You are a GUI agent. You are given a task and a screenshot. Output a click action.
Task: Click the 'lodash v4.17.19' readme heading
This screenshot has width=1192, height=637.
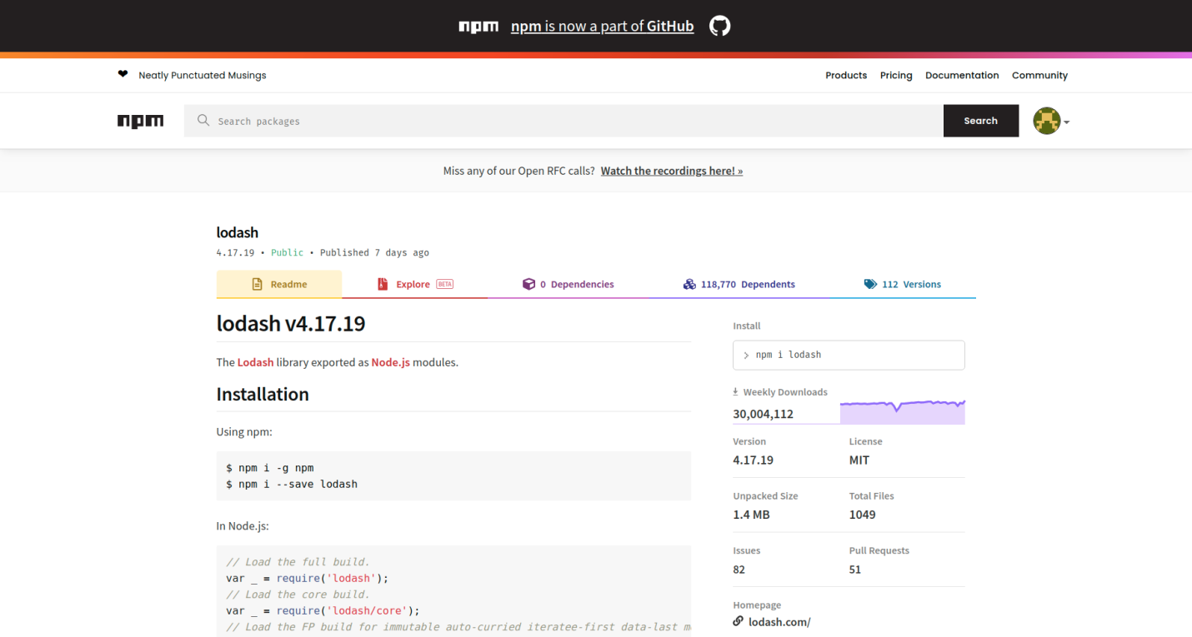click(291, 323)
